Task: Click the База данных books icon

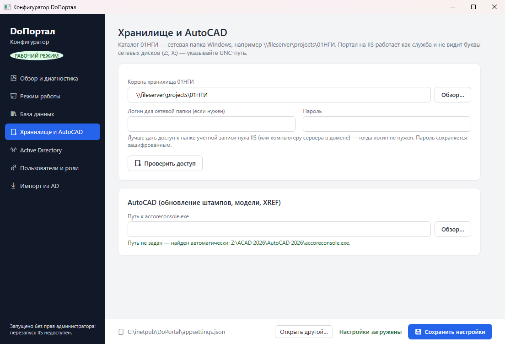Action: pyautogui.click(x=13, y=114)
